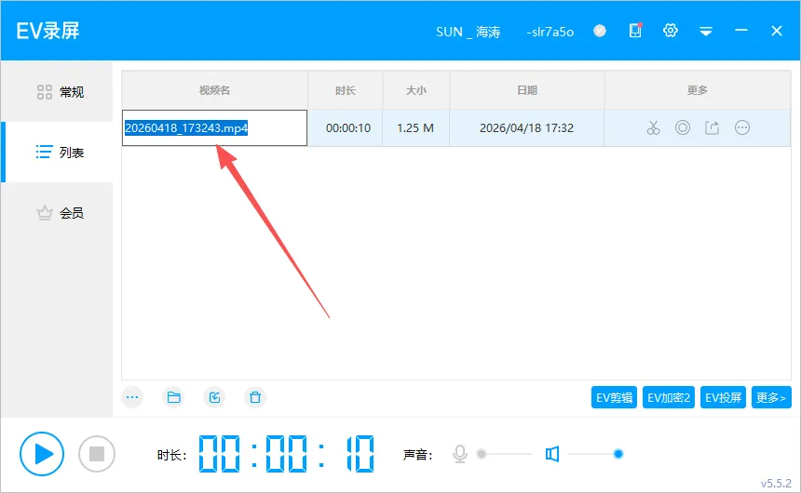Click the circular record-style icon in the video row

[x=683, y=127]
